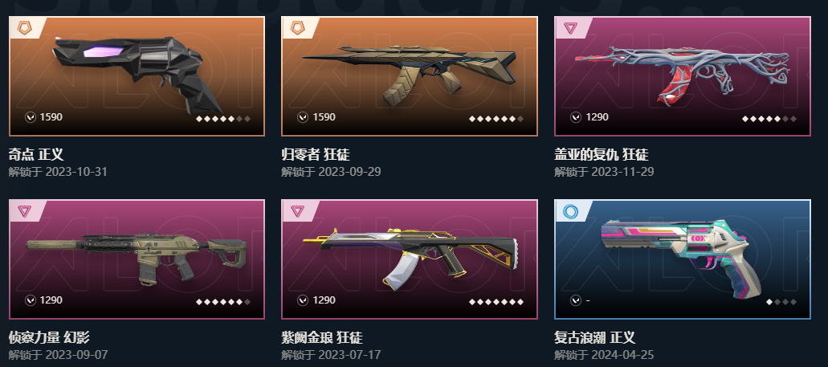Click the pink triangle badge on 紫阙金琅 狂徒 card

pos(297,211)
